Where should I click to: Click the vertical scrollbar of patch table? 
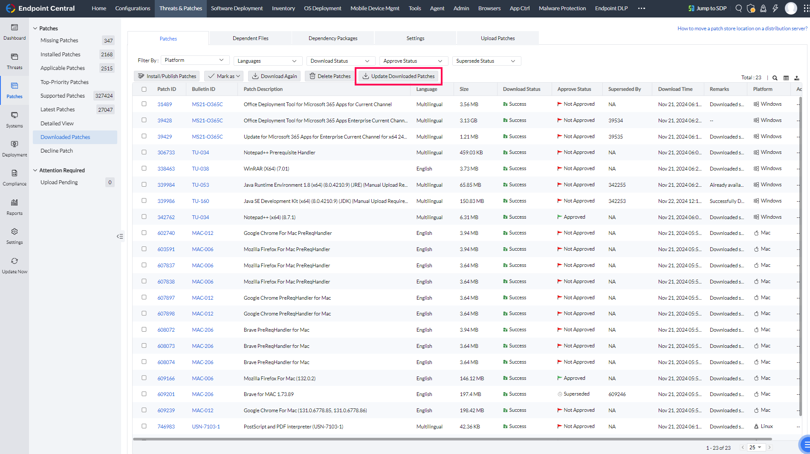click(x=801, y=256)
